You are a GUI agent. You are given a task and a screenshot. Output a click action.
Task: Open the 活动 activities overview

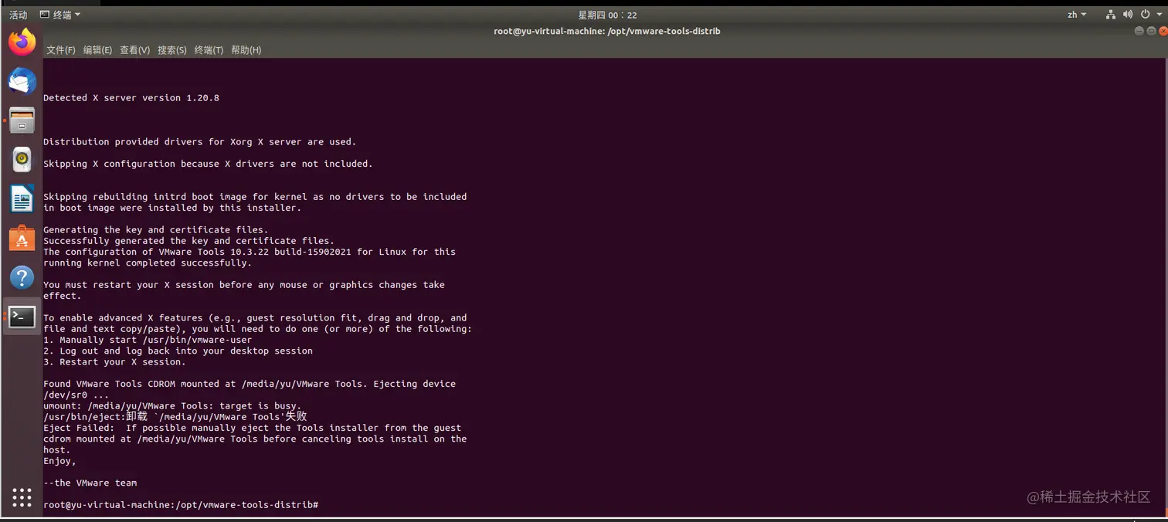coord(19,15)
